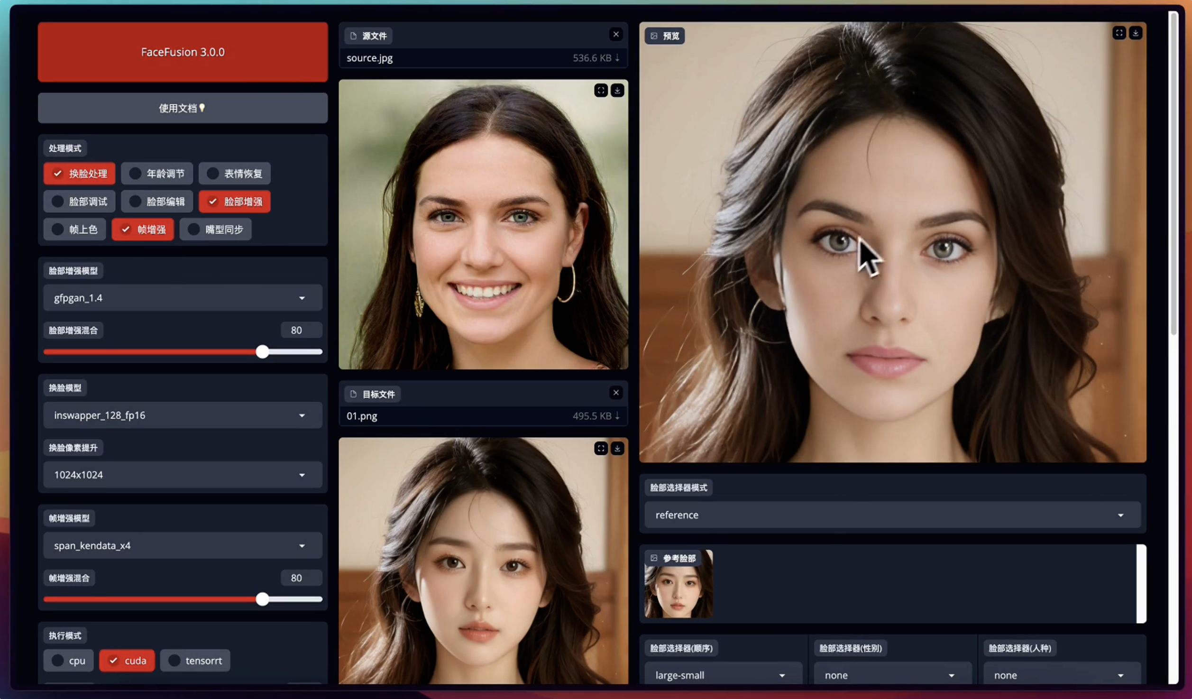Open the reference face selector mode dropdown
The image size is (1192, 699).
point(891,515)
